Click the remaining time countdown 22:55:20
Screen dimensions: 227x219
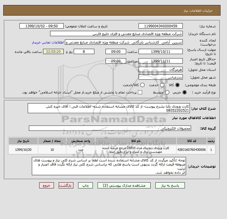coord(53,51)
